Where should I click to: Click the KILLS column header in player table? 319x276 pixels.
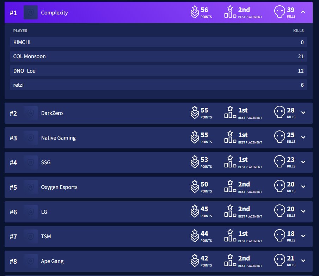tap(298, 31)
